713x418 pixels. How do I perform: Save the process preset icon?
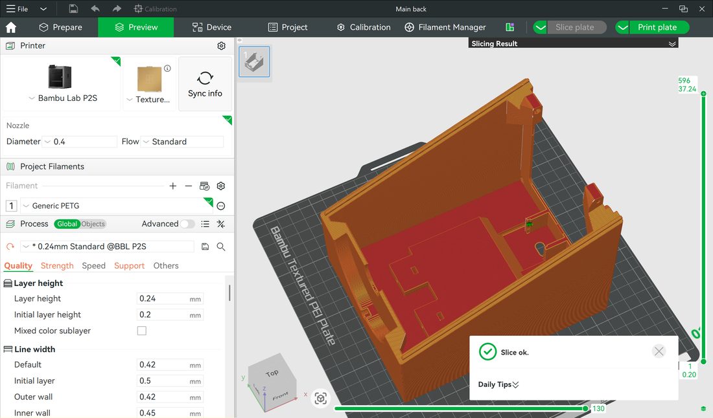click(205, 247)
